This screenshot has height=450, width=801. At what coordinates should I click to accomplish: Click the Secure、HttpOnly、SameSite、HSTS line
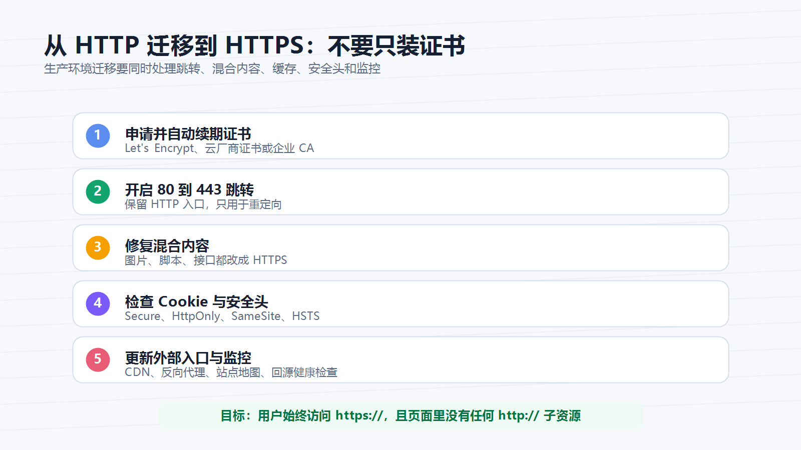[x=222, y=316]
